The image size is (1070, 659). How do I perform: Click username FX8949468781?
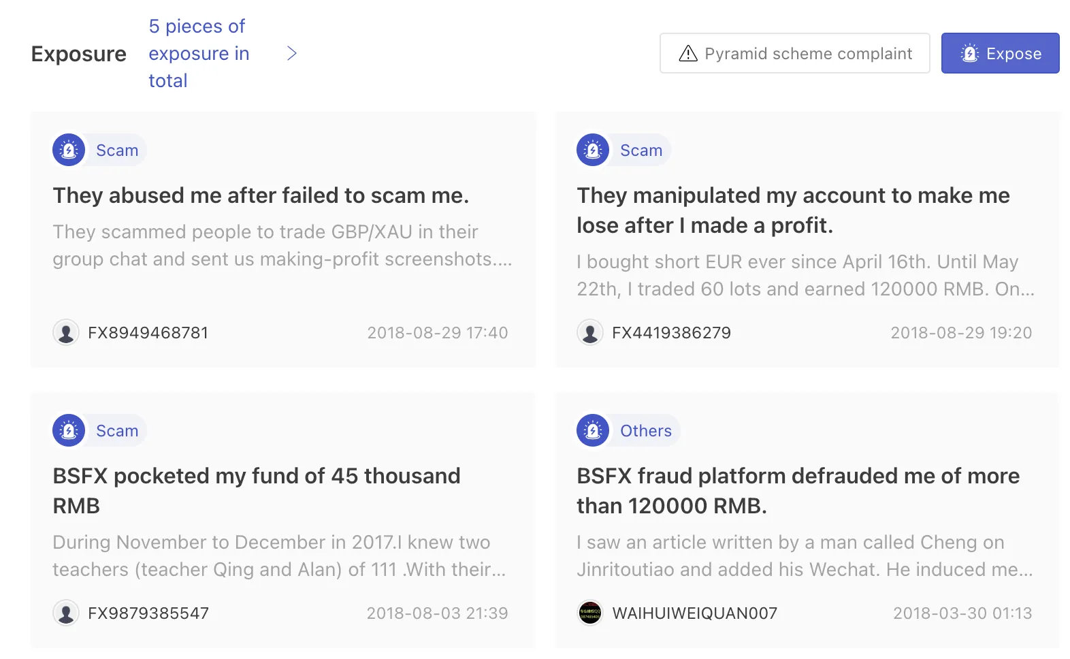(148, 333)
